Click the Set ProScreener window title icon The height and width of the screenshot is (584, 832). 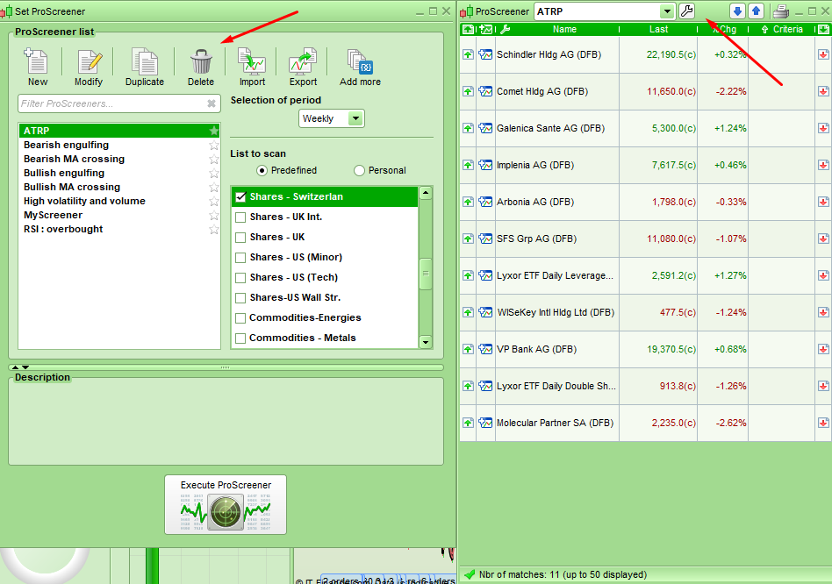tap(6, 11)
